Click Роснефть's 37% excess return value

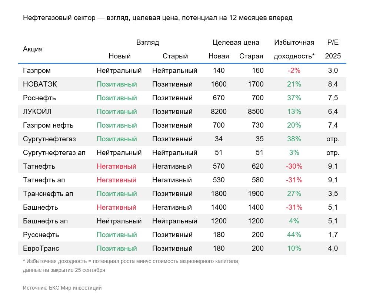tap(294, 98)
